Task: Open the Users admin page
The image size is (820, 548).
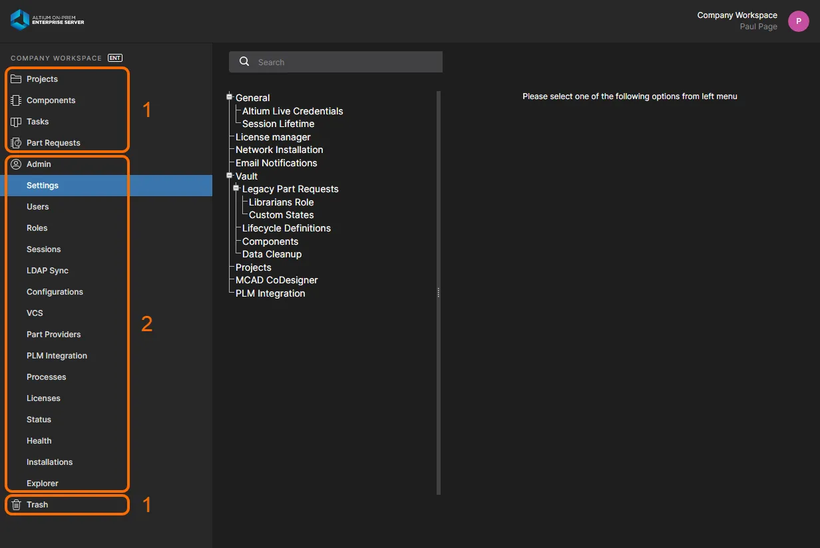Action: (38, 207)
